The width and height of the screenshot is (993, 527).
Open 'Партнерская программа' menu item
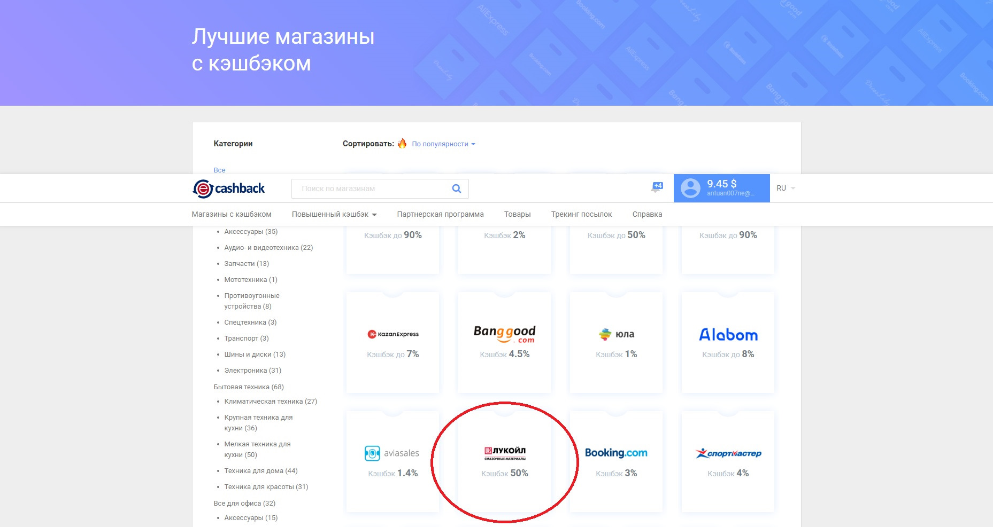coord(440,214)
